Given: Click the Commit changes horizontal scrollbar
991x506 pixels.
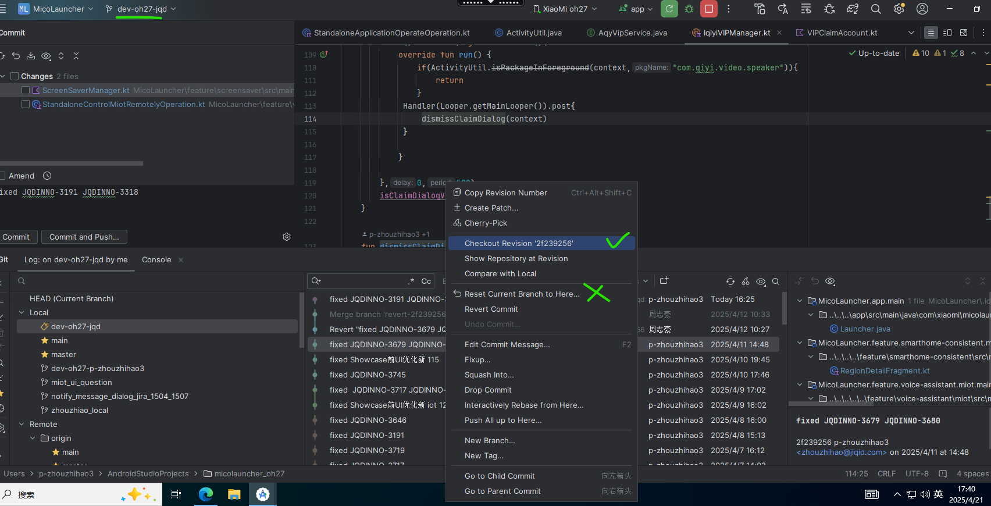Looking at the screenshot, I should [x=72, y=163].
